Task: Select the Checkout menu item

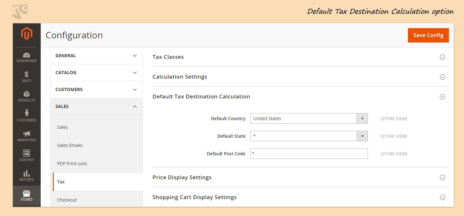Action: [67, 200]
